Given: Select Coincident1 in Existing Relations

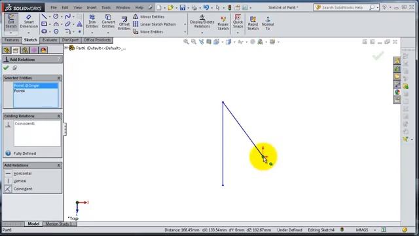Looking at the screenshot, I should (x=25, y=124).
